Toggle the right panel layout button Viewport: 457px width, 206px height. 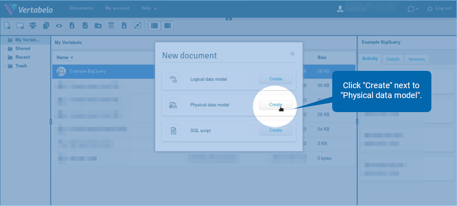click(167, 26)
